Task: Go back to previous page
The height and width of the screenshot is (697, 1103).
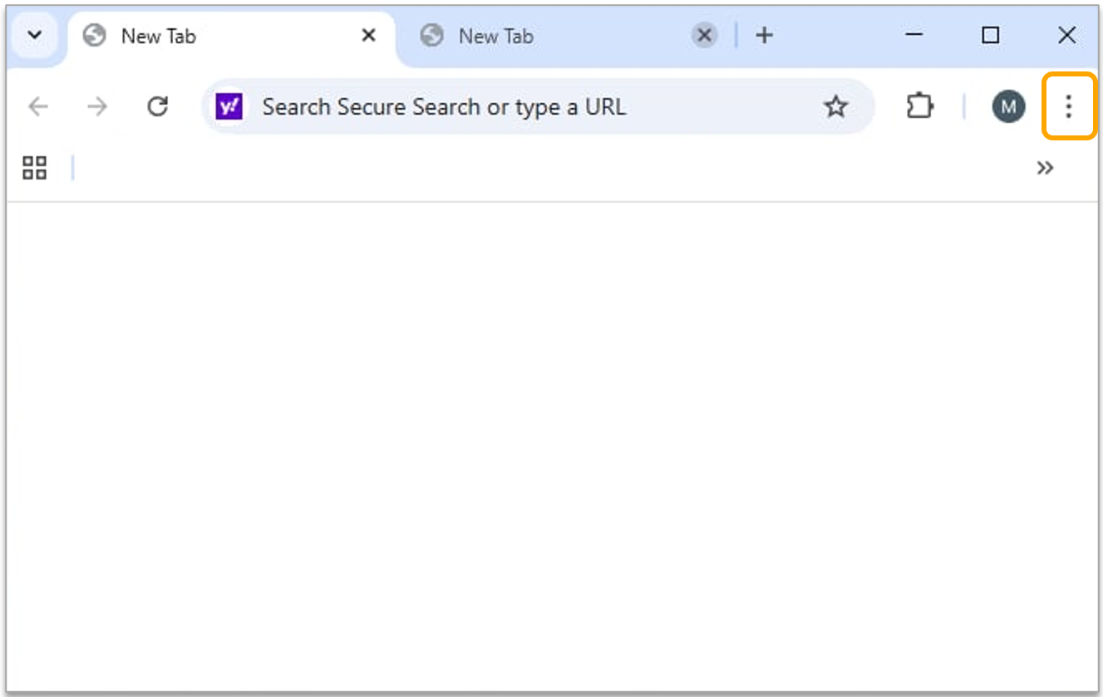Action: pos(38,106)
